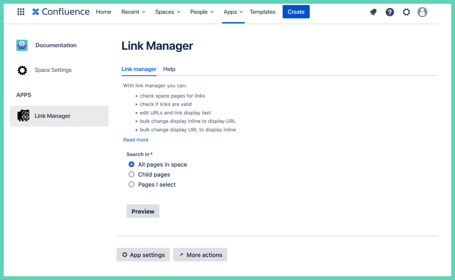Expand the Apps dropdown
The height and width of the screenshot is (280, 455).
click(x=233, y=12)
